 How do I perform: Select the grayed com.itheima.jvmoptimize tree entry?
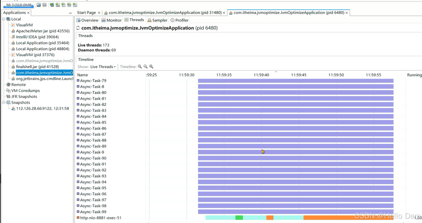pos(45,61)
